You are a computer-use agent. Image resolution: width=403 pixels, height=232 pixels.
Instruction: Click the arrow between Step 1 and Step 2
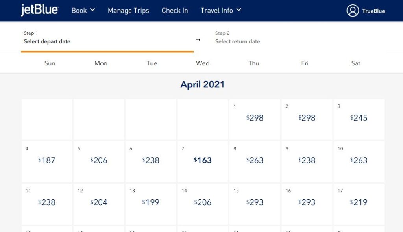tap(198, 40)
